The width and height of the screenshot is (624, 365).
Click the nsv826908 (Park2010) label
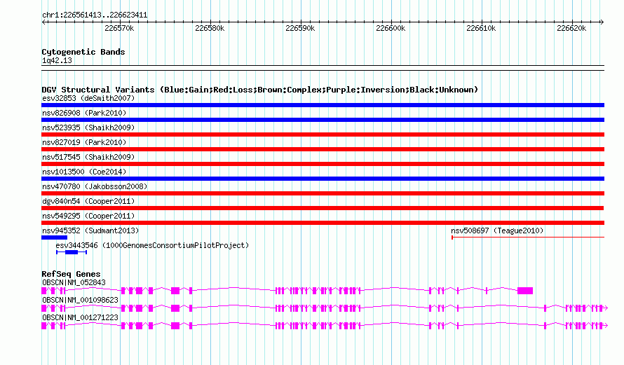coord(84,113)
